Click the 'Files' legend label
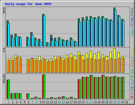 pyautogui.click(x=132, y=21)
